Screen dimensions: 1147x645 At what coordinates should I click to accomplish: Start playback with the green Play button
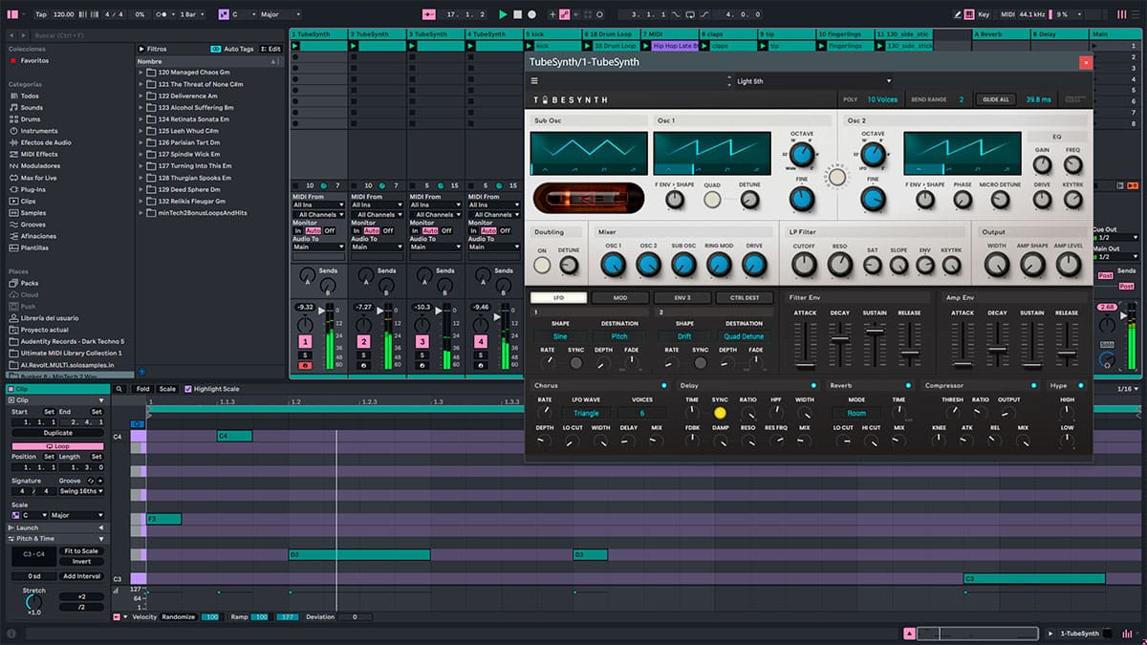pyautogui.click(x=503, y=14)
